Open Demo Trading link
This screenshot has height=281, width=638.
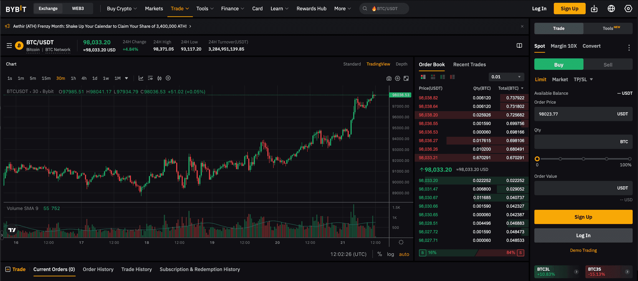583,250
